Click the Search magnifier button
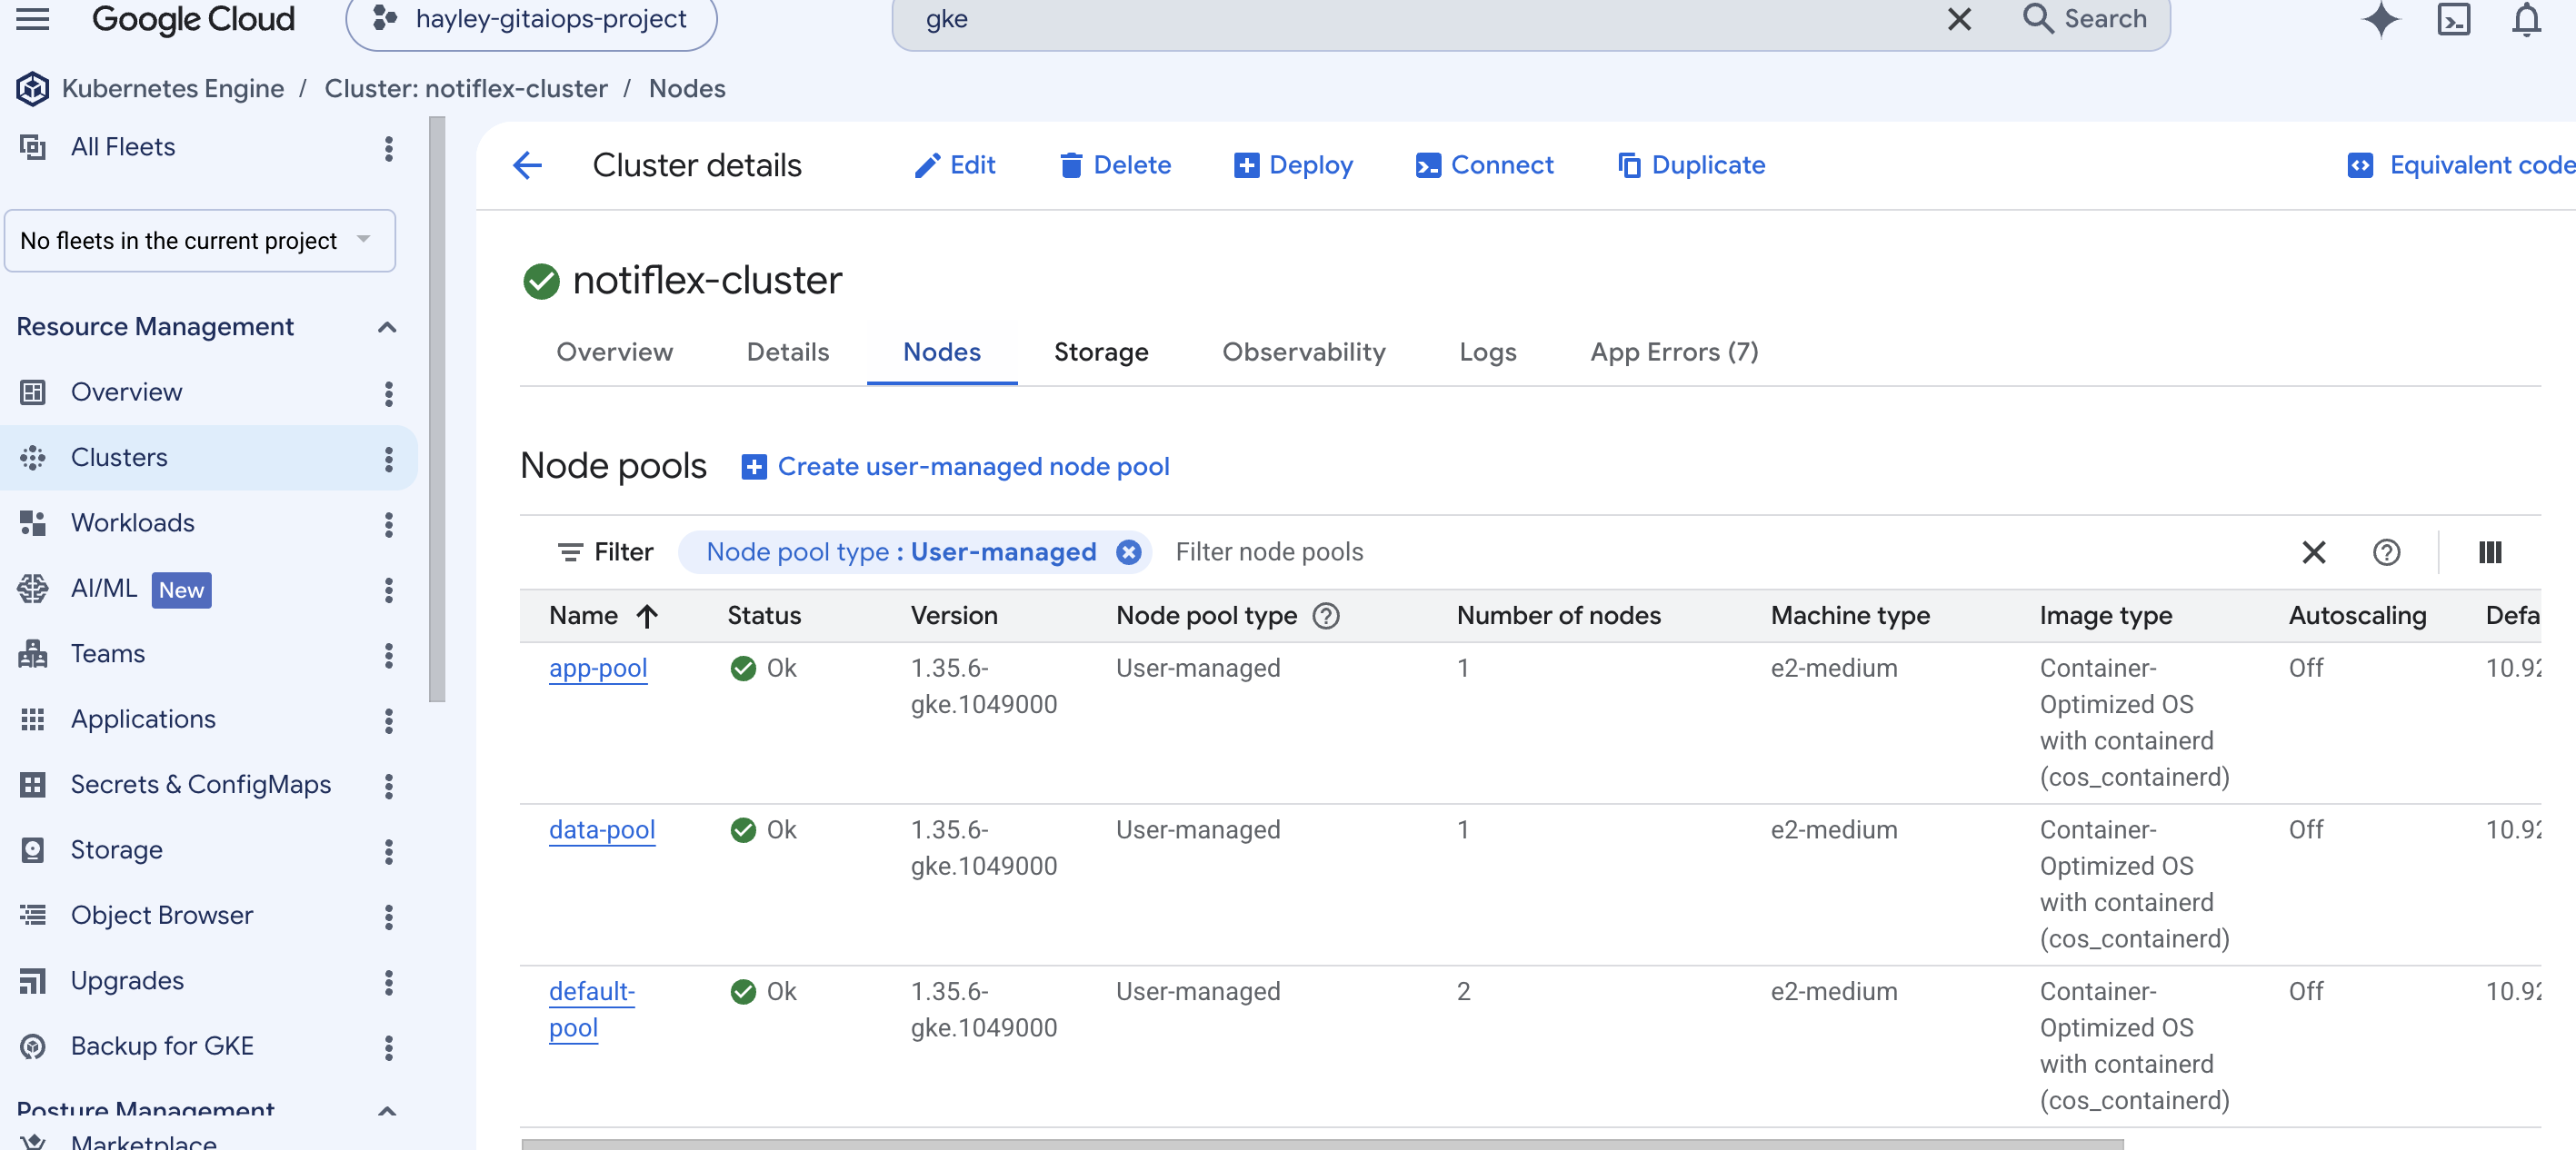The width and height of the screenshot is (2576, 1150). pos(2085,19)
